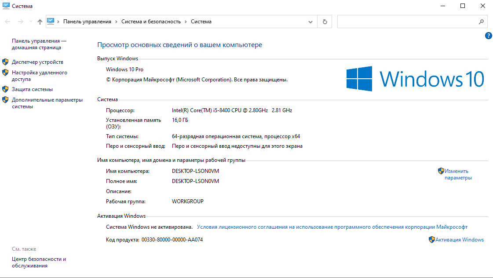This screenshot has height=278, width=493.
Task: Select 'Система и безопасность' breadcrumb
Action: tap(151, 22)
